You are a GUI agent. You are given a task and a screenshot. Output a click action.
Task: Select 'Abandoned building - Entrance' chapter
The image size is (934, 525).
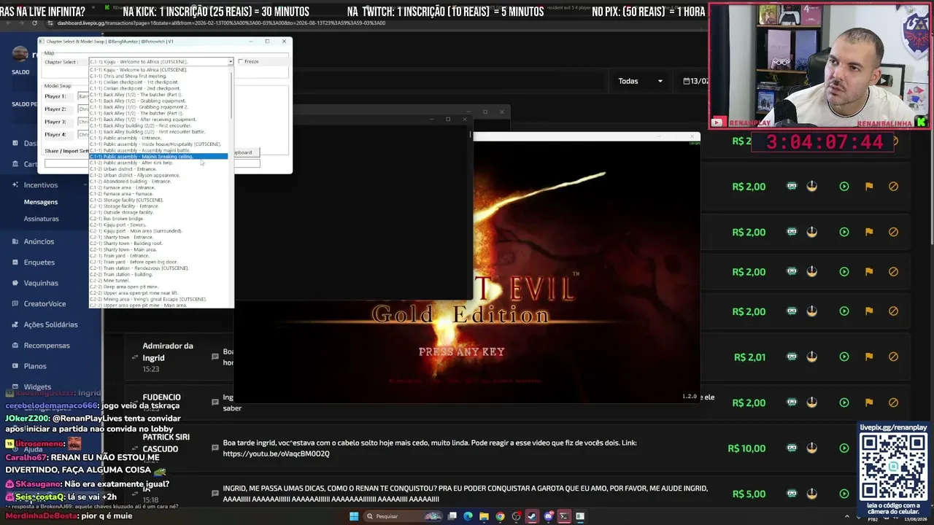point(158,182)
